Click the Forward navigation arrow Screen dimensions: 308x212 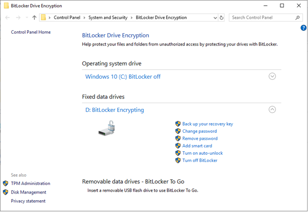18,18
